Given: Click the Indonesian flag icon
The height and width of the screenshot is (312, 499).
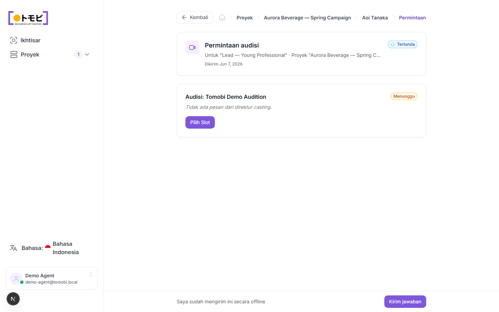Looking at the screenshot, I should [x=48, y=248].
